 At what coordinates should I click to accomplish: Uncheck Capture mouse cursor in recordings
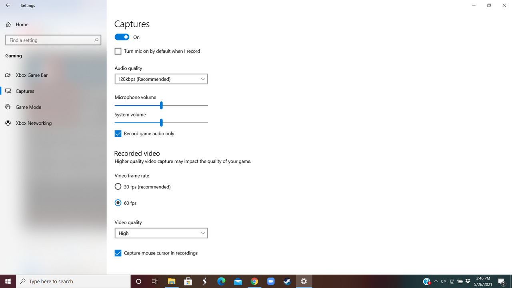(118, 253)
